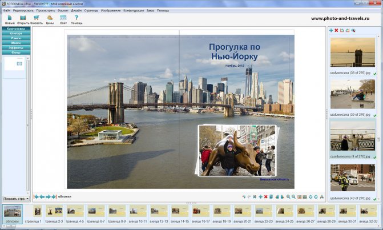
Task: Open the Формат menu
Action: (63, 10)
